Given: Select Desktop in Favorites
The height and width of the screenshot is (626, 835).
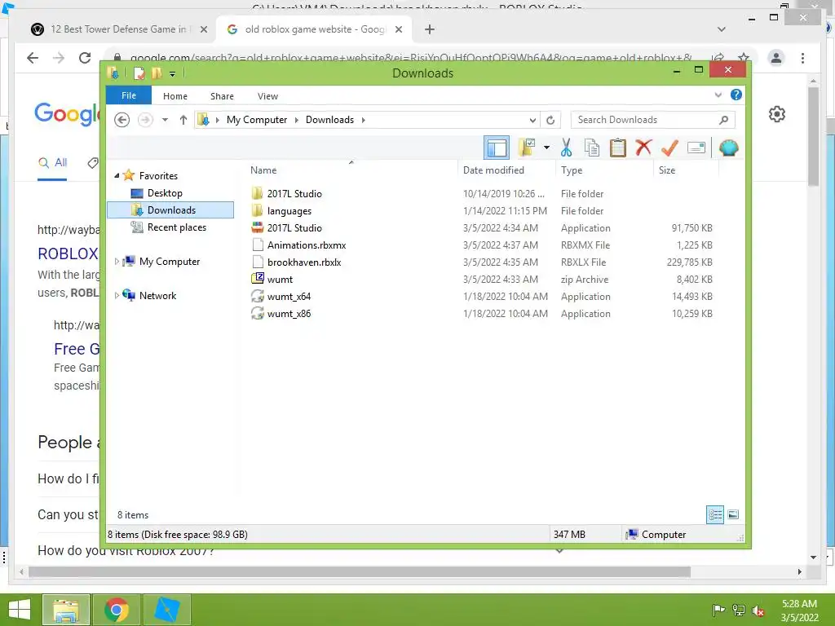Looking at the screenshot, I should [165, 193].
